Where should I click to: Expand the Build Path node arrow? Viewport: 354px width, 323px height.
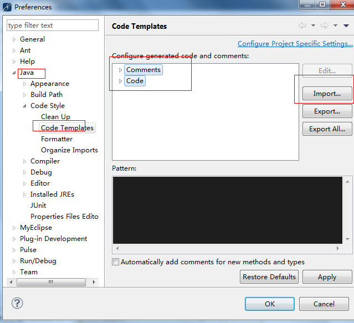coord(24,95)
